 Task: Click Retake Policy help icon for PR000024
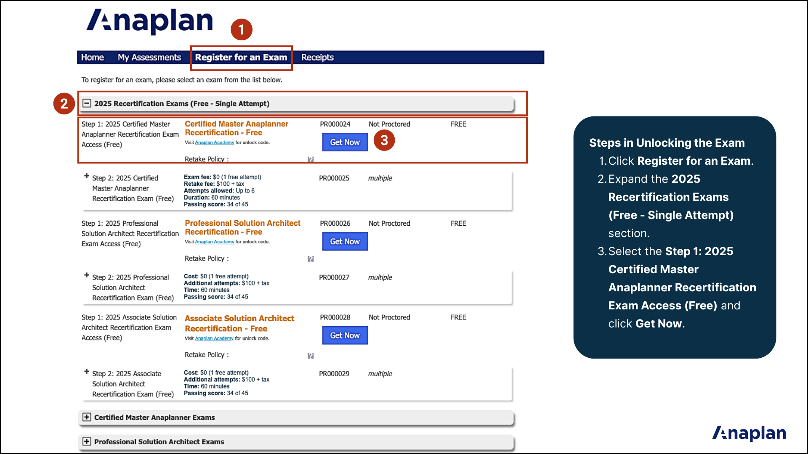(311, 159)
